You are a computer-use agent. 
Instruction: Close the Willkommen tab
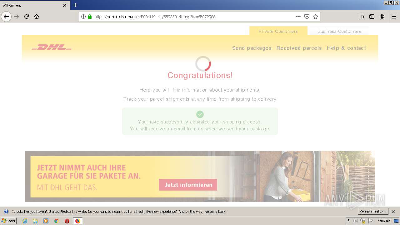65,5
